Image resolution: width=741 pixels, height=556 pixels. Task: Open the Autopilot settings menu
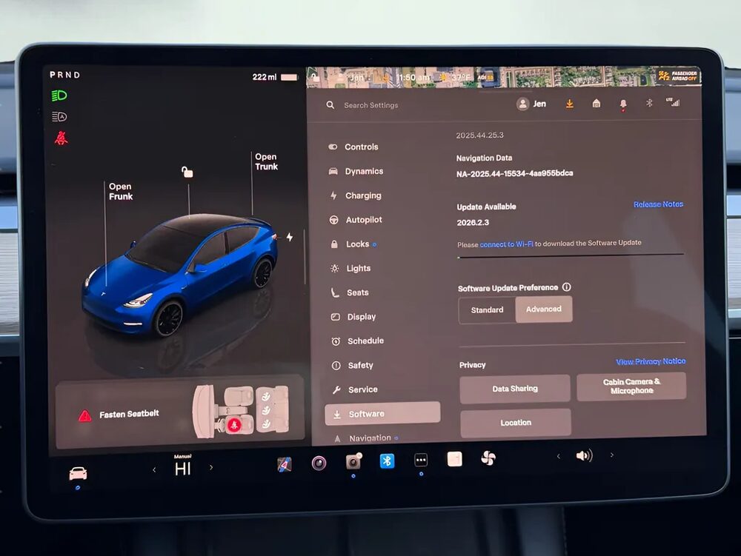[363, 220]
